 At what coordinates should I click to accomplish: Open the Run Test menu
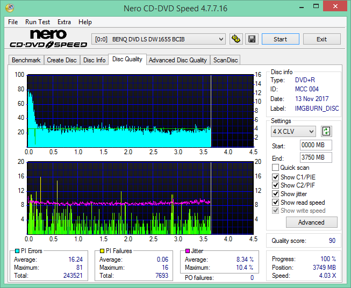pos(38,22)
